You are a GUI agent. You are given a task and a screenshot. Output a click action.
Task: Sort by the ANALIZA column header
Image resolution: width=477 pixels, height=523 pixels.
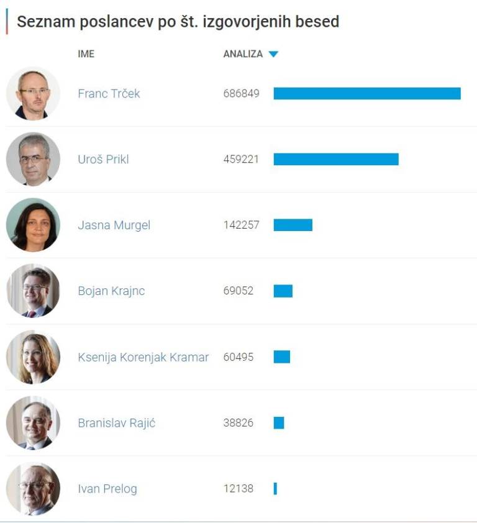point(243,54)
